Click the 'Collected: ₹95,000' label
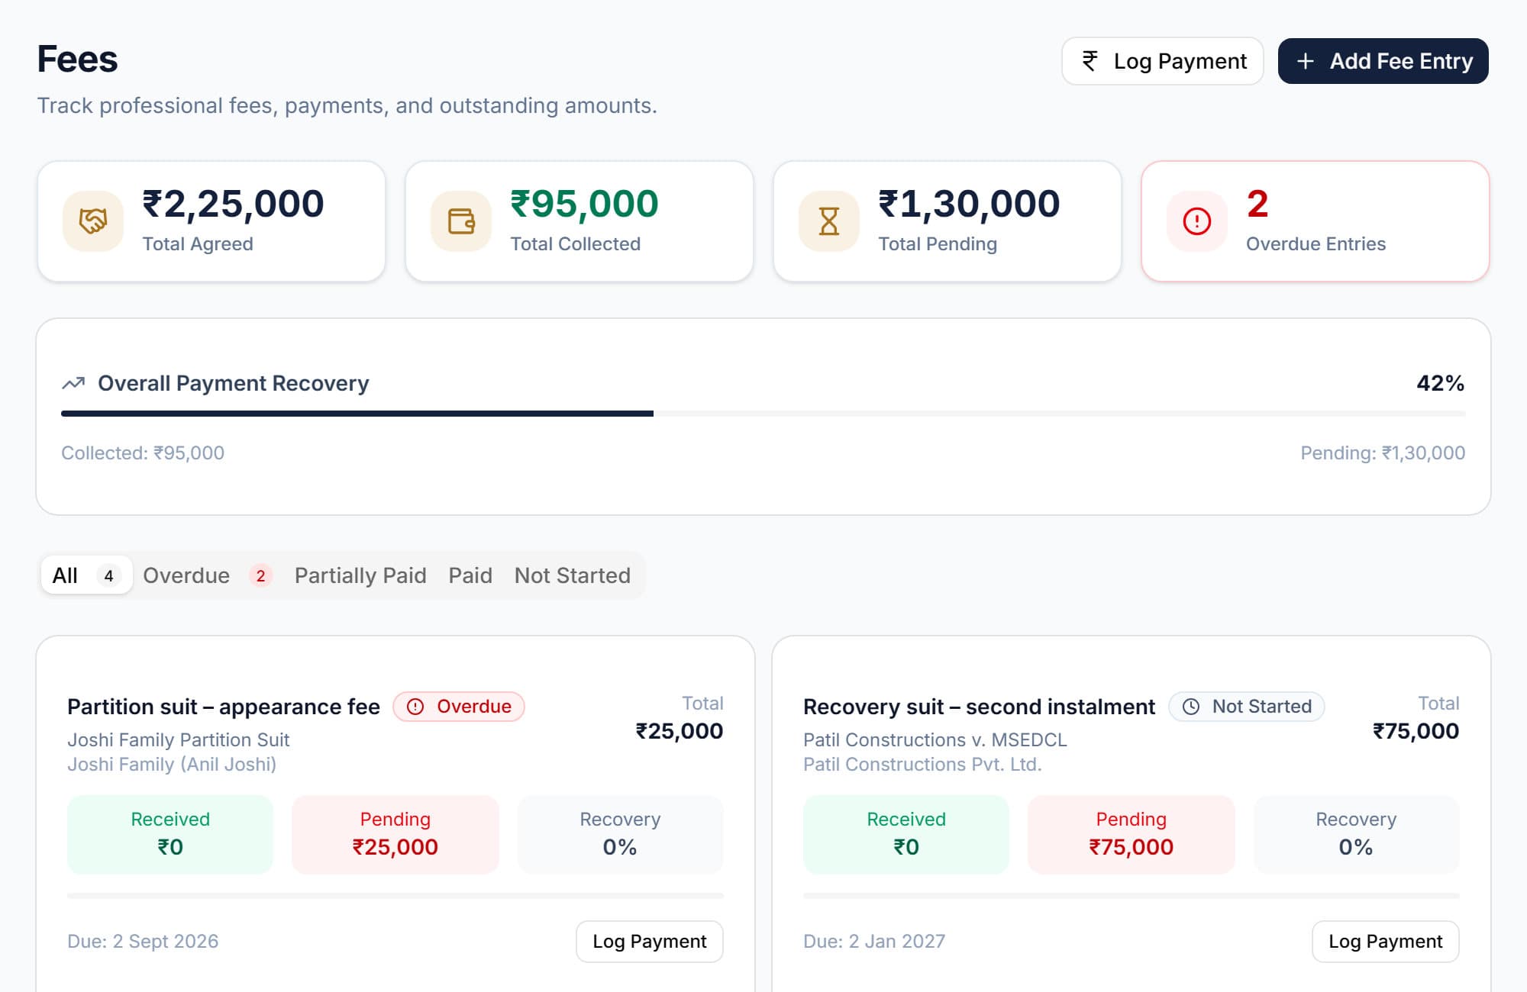 (x=143, y=453)
